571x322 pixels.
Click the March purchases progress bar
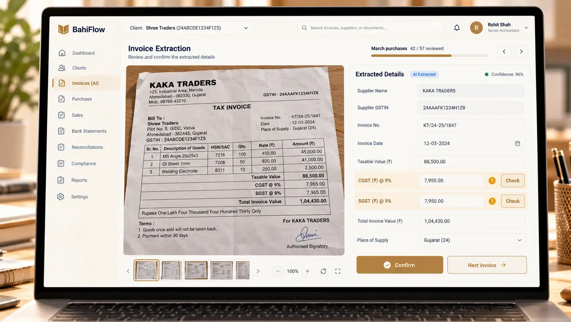(430, 56)
